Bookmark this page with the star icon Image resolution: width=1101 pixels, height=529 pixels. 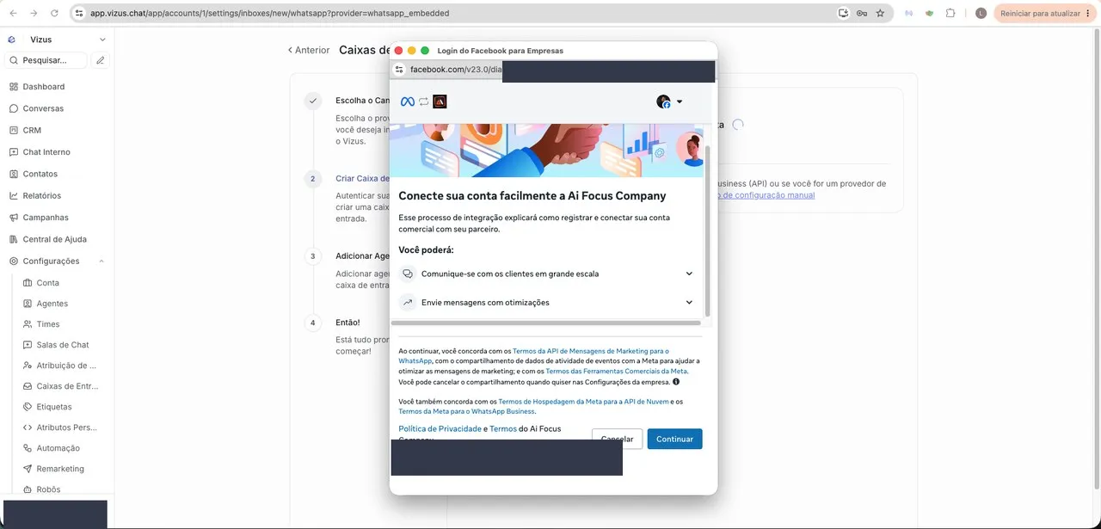pyautogui.click(x=880, y=14)
